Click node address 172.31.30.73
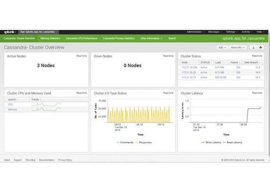The height and width of the screenshot is (192, 270). (189, 77)
